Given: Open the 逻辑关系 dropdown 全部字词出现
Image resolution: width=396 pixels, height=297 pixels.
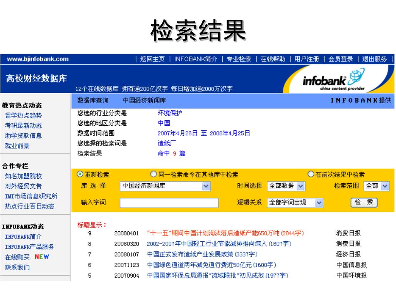Looking at the screenshot, I should pos(295,203).
